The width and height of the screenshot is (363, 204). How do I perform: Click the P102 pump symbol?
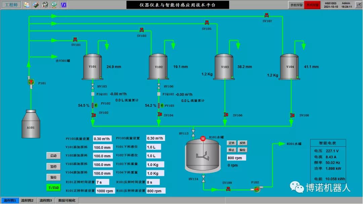pyautogui.click(x=256, y=190)
